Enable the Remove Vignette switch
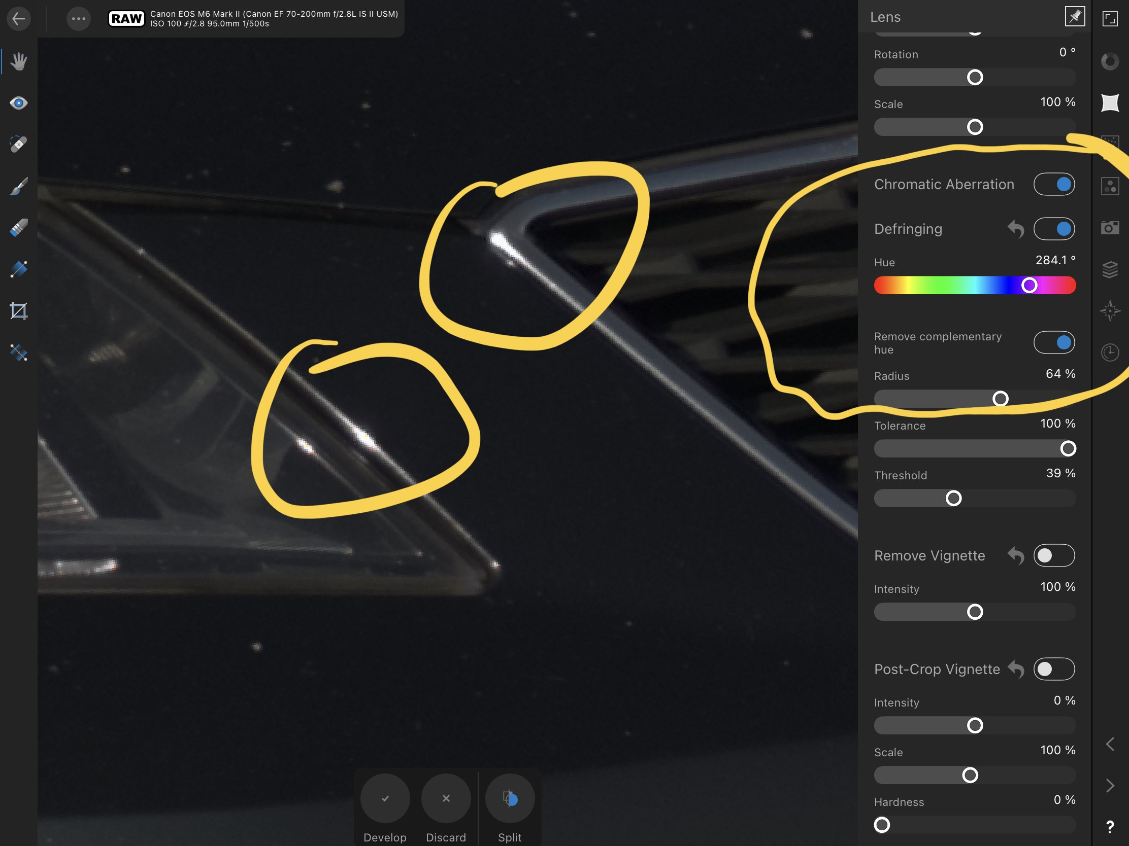Image resolution: width=1129 pixels, height=846 pixels. 1054,555
